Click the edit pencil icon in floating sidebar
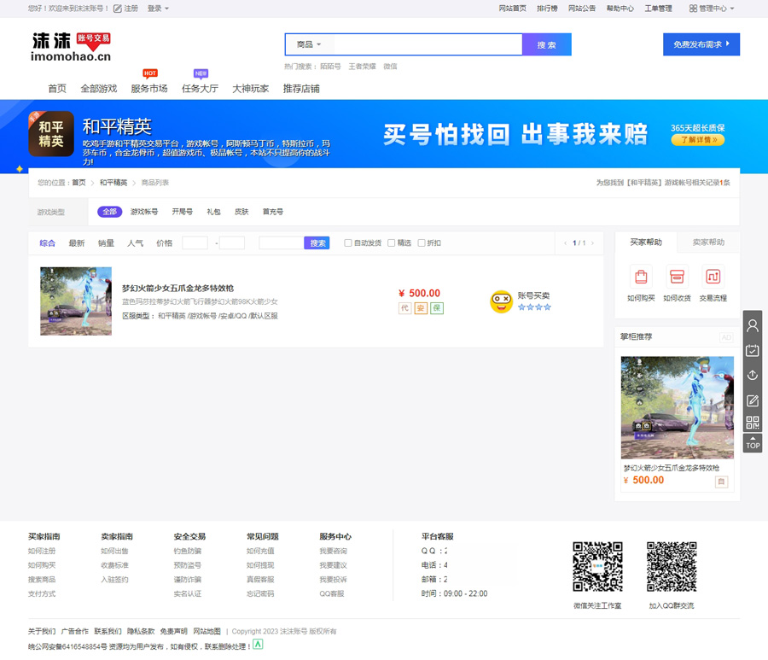The width and height of the screenshot is (768, 660). (x=753, y=400)
